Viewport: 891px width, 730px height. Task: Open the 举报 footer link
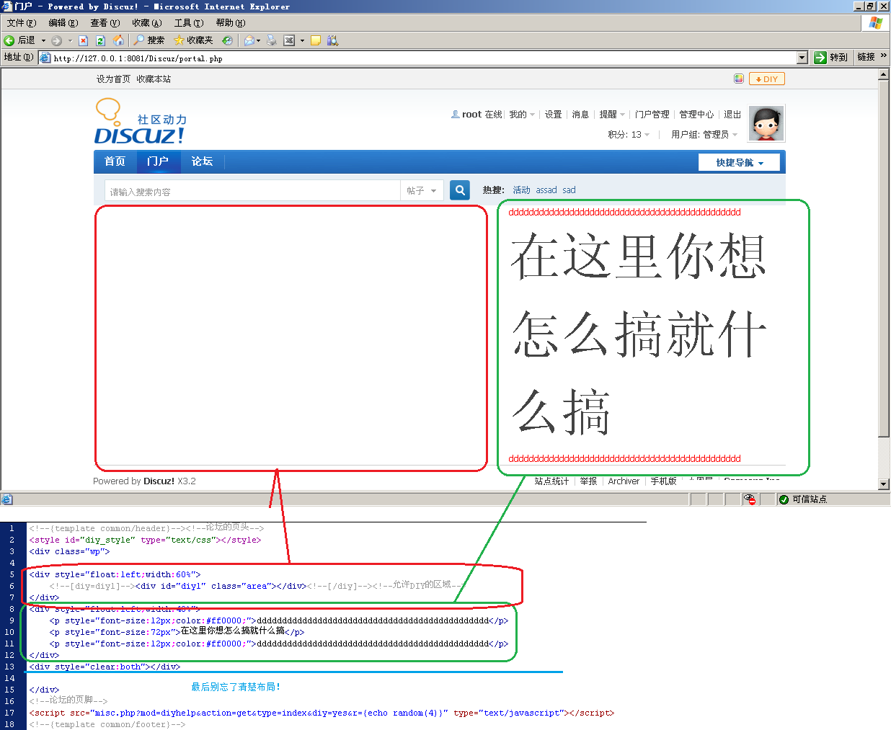click(588, 481)
